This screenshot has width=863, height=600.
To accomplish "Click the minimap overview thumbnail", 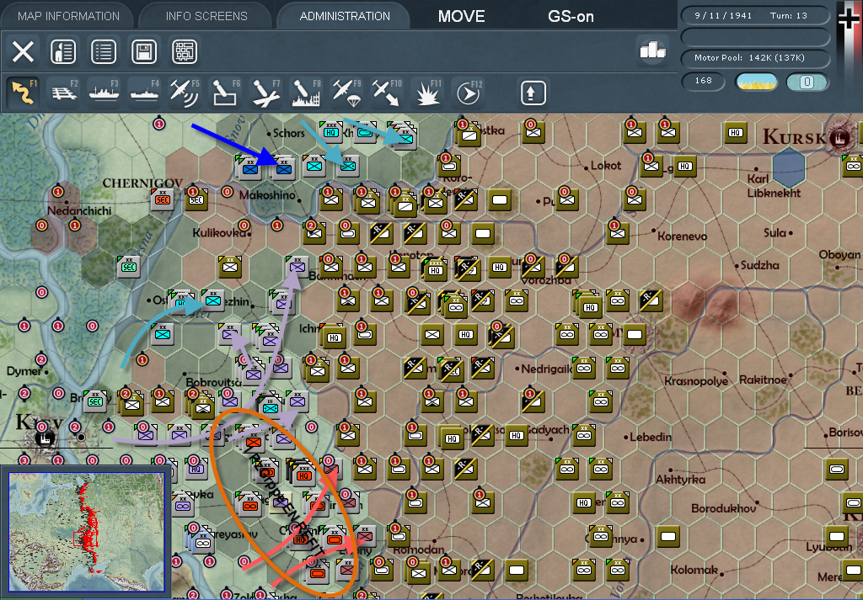I will [x=87, y=532].
